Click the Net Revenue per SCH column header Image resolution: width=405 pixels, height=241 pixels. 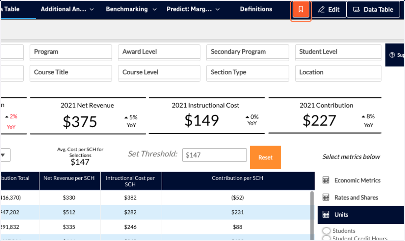tap(70, 181)
